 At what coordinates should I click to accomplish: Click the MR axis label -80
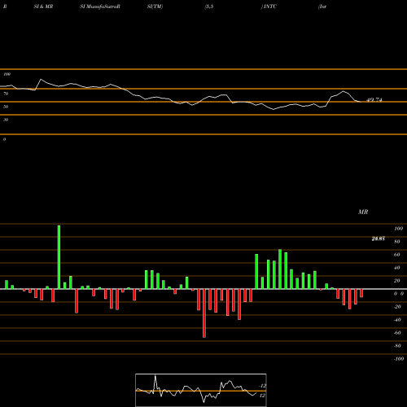[x=397, y=346]
